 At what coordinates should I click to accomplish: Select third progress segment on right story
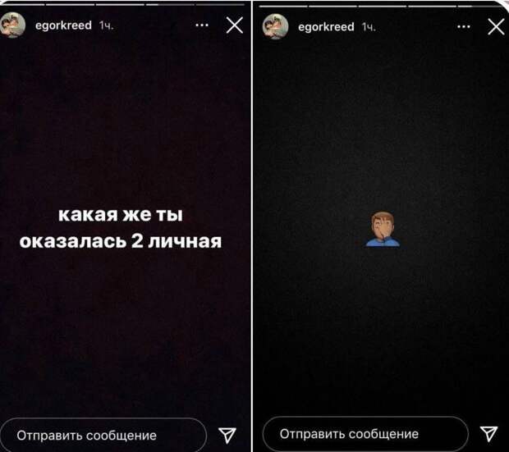coord(383,6)
